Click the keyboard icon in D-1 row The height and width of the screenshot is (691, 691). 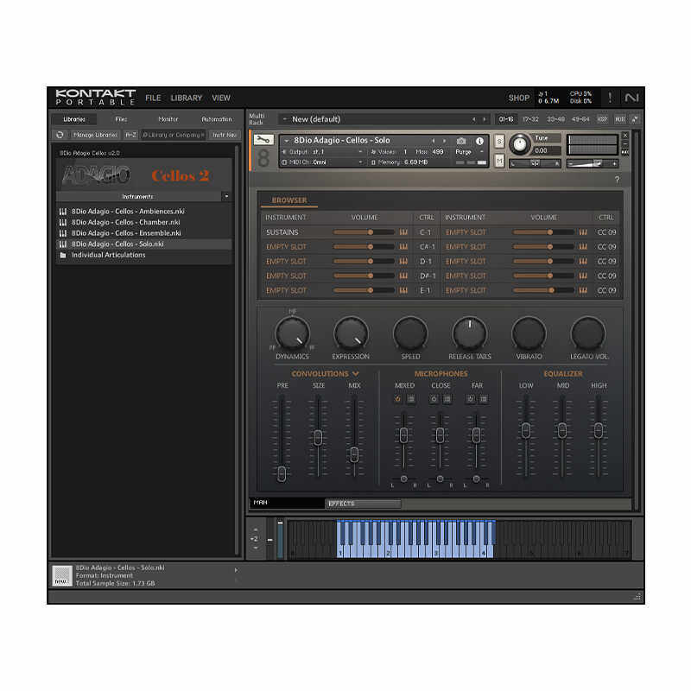(403, 262)
